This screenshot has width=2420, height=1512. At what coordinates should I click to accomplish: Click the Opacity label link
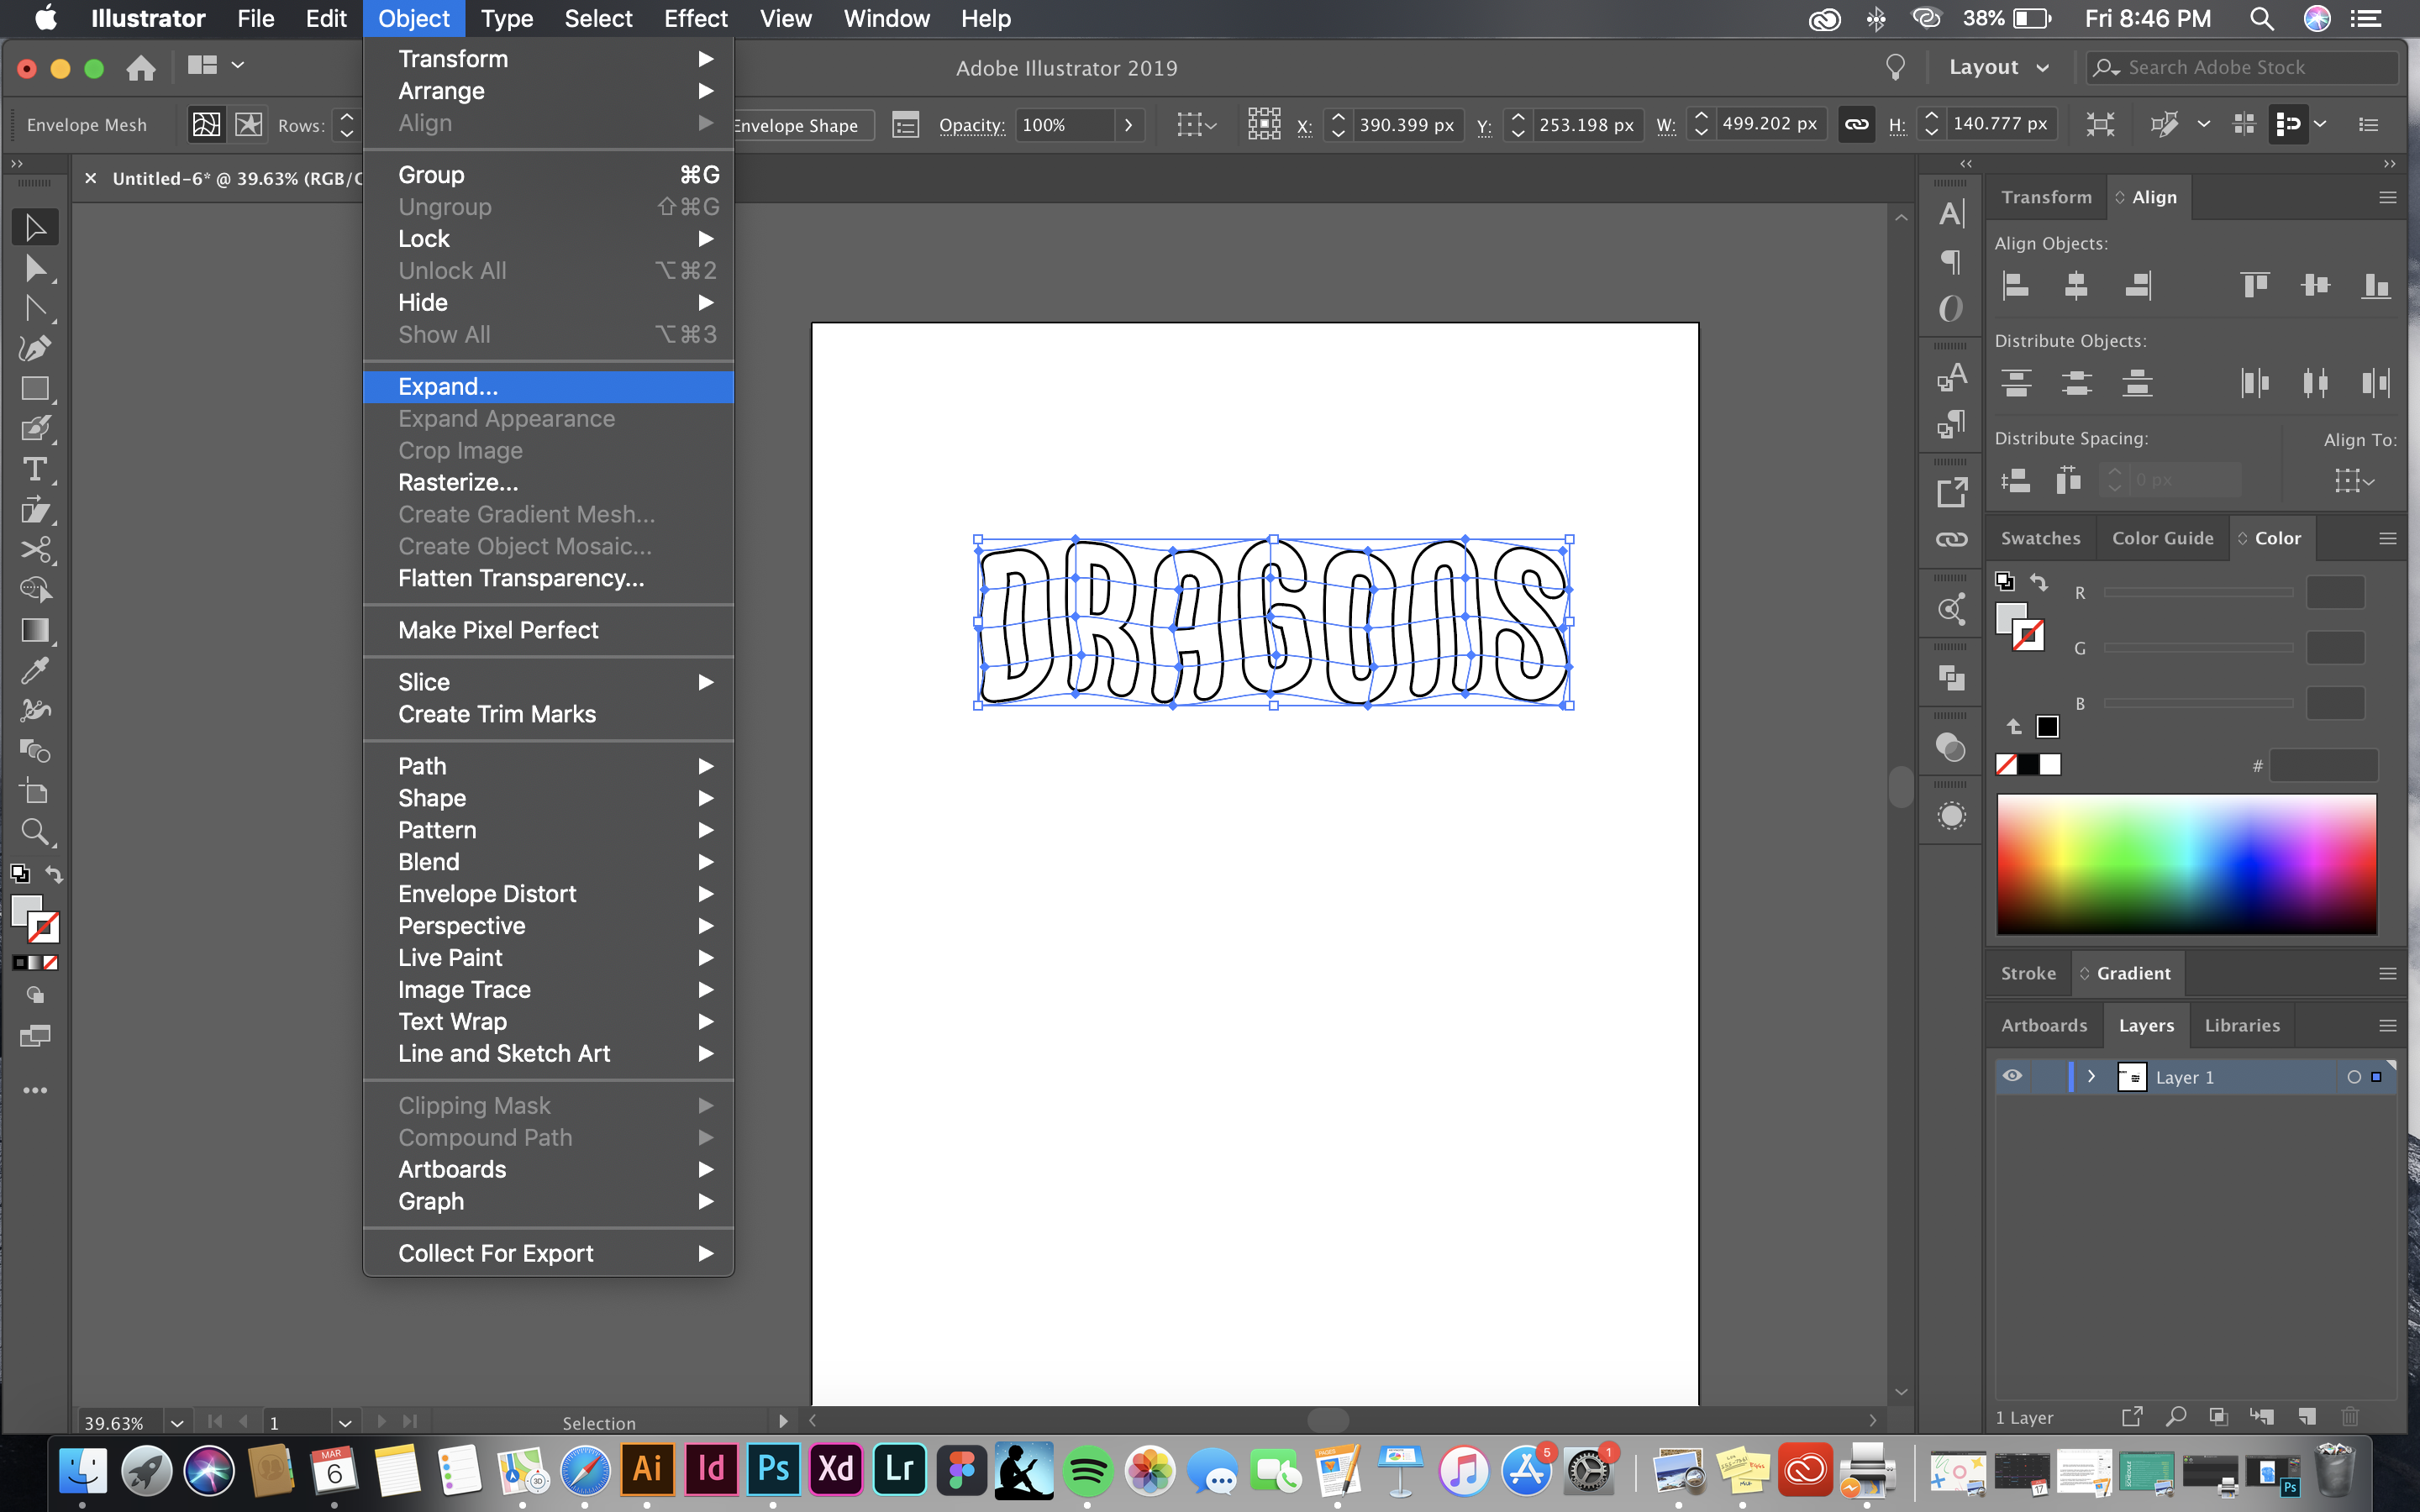pyautogui.click(x=971, y=125)
